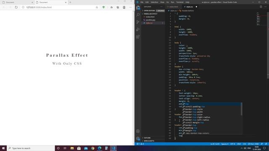This screenshot has height=151, width=269.
Task: Open the Extensions view
Action: pyautogui.click(x=138, y=36)
